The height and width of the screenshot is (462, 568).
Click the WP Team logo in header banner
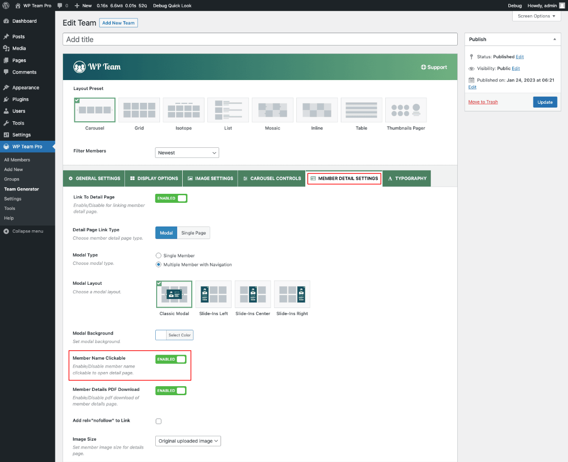tap(97, 67)
